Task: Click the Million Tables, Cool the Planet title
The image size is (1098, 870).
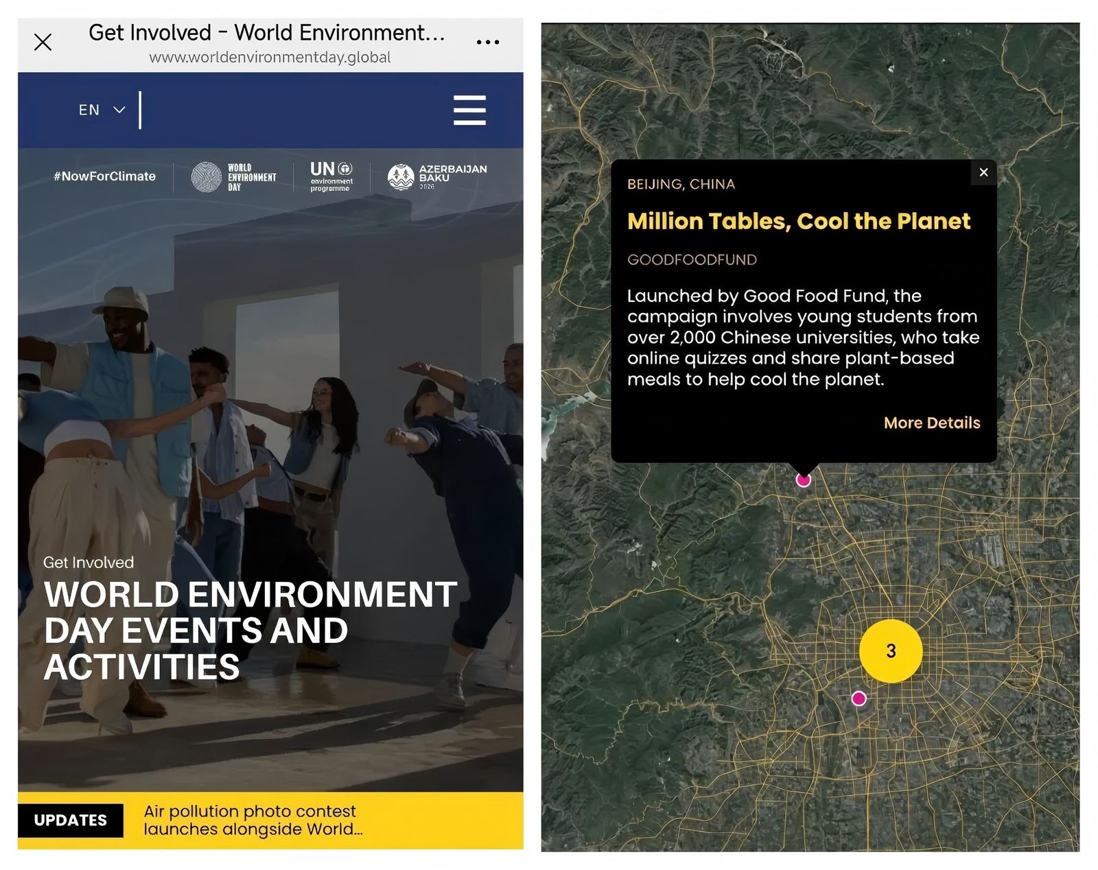Action: pyautogui.click(x=799, y=221)
